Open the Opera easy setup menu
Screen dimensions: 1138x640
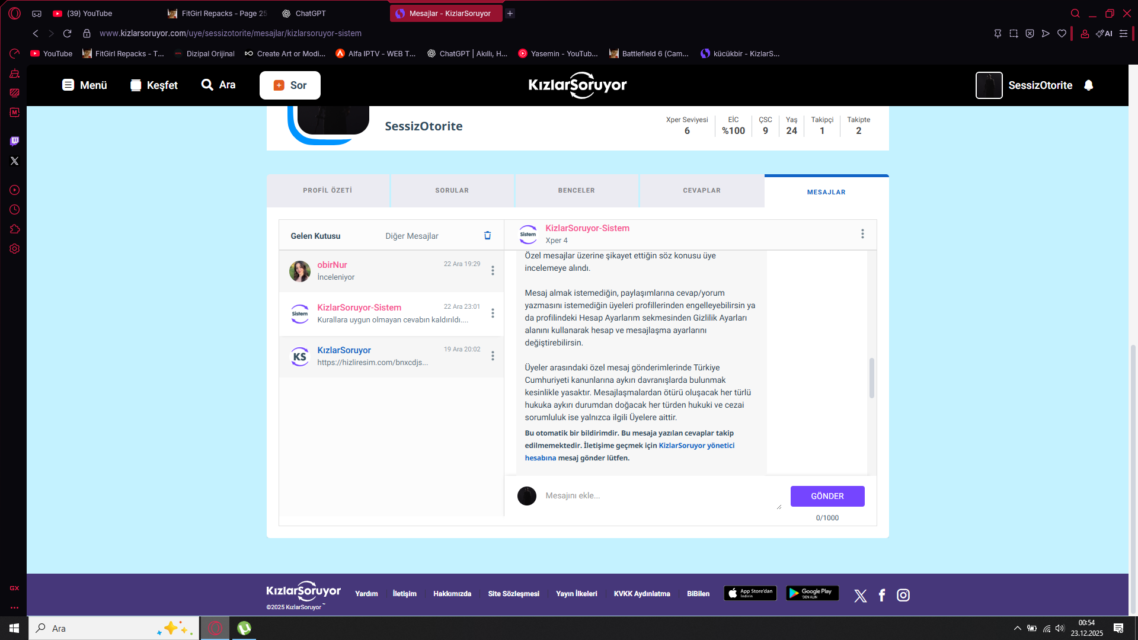click(x=1123, y=34)
